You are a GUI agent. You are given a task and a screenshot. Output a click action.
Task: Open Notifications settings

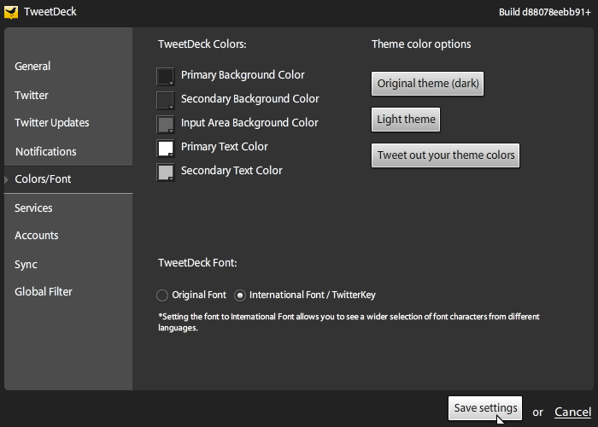[x=46, y=152]
